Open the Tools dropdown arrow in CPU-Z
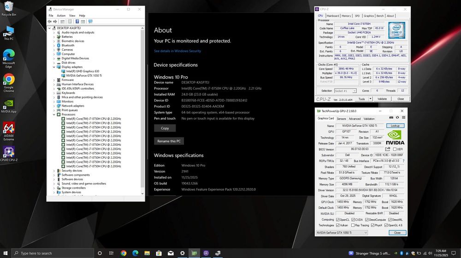Screen dimensions: 461x258 click(371, 99)
